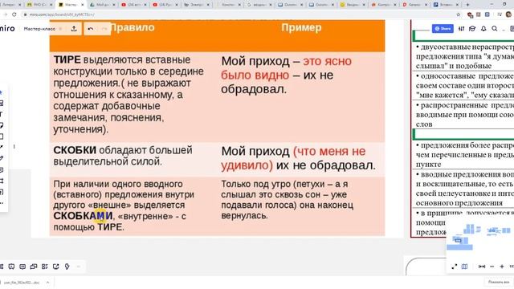Click the двусоставные нераспространенные bullet in right panel

tap(464, 56)
